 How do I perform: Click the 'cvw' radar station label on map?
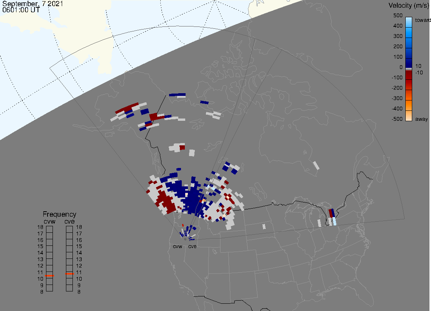178,246
